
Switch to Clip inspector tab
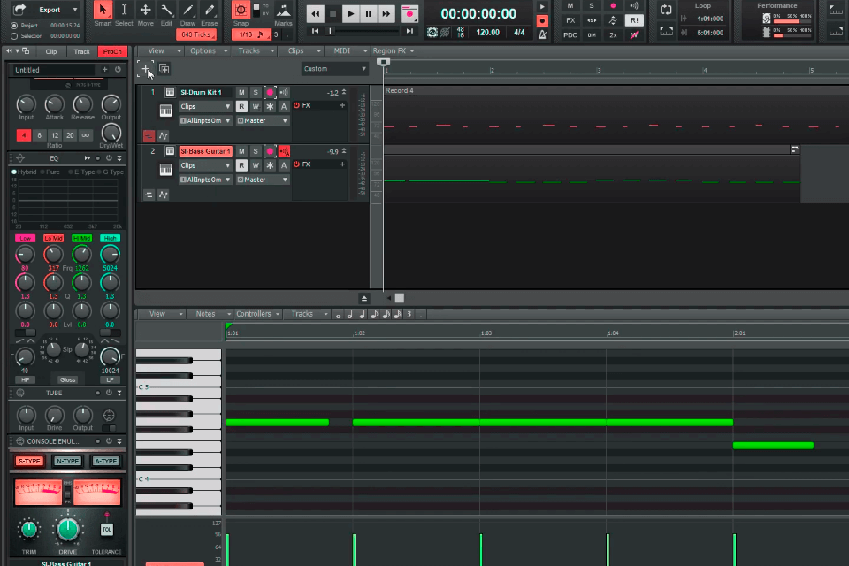tap(51, 52)
